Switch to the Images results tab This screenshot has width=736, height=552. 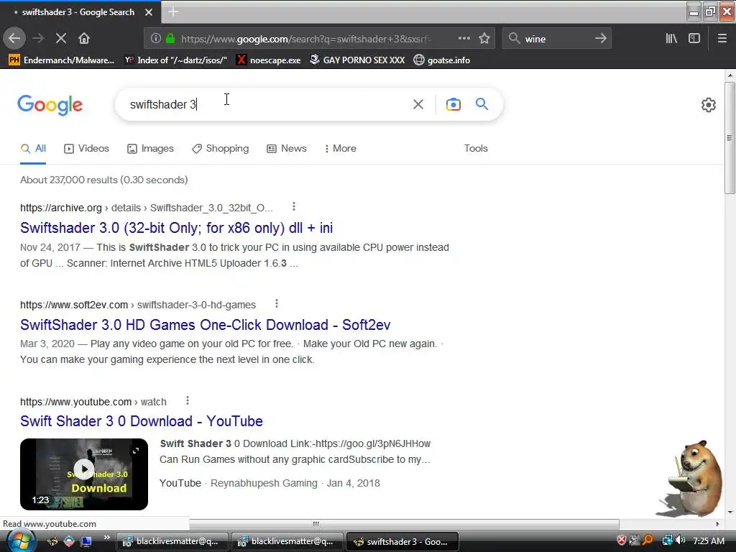coord(150,148)
